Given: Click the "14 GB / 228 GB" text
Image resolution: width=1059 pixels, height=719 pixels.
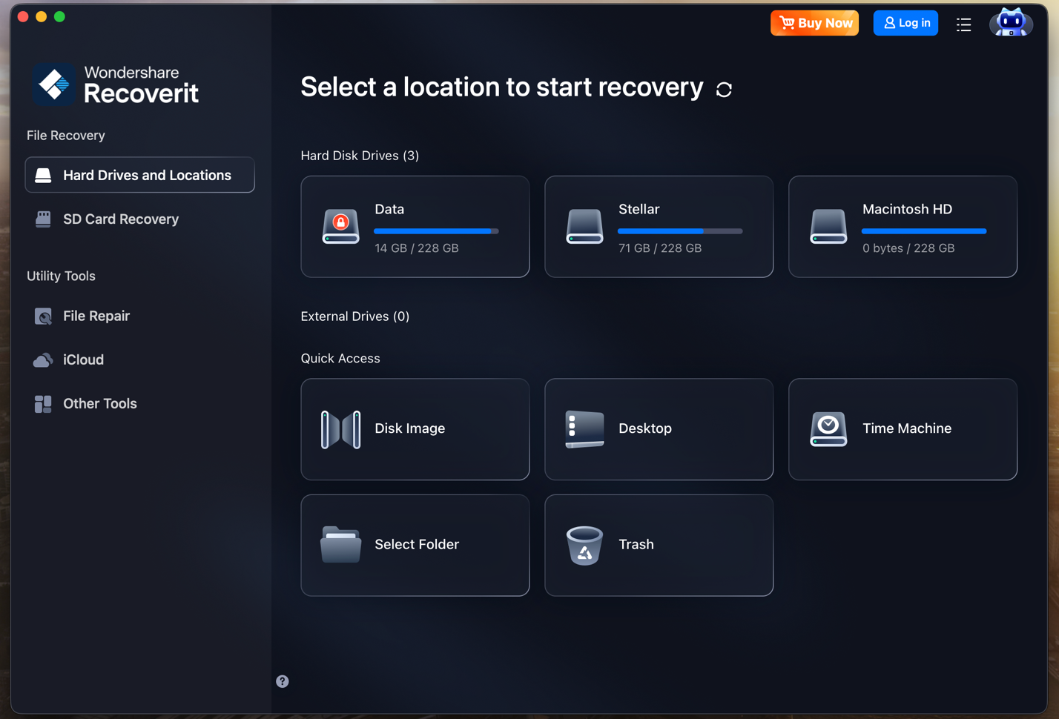Looking at the screenshot, I should 417,248.
